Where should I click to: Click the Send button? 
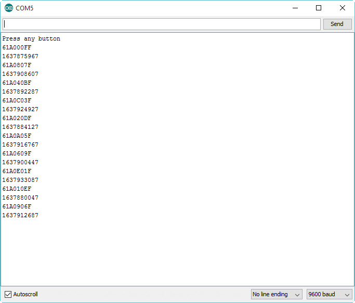tap(337, 24)
